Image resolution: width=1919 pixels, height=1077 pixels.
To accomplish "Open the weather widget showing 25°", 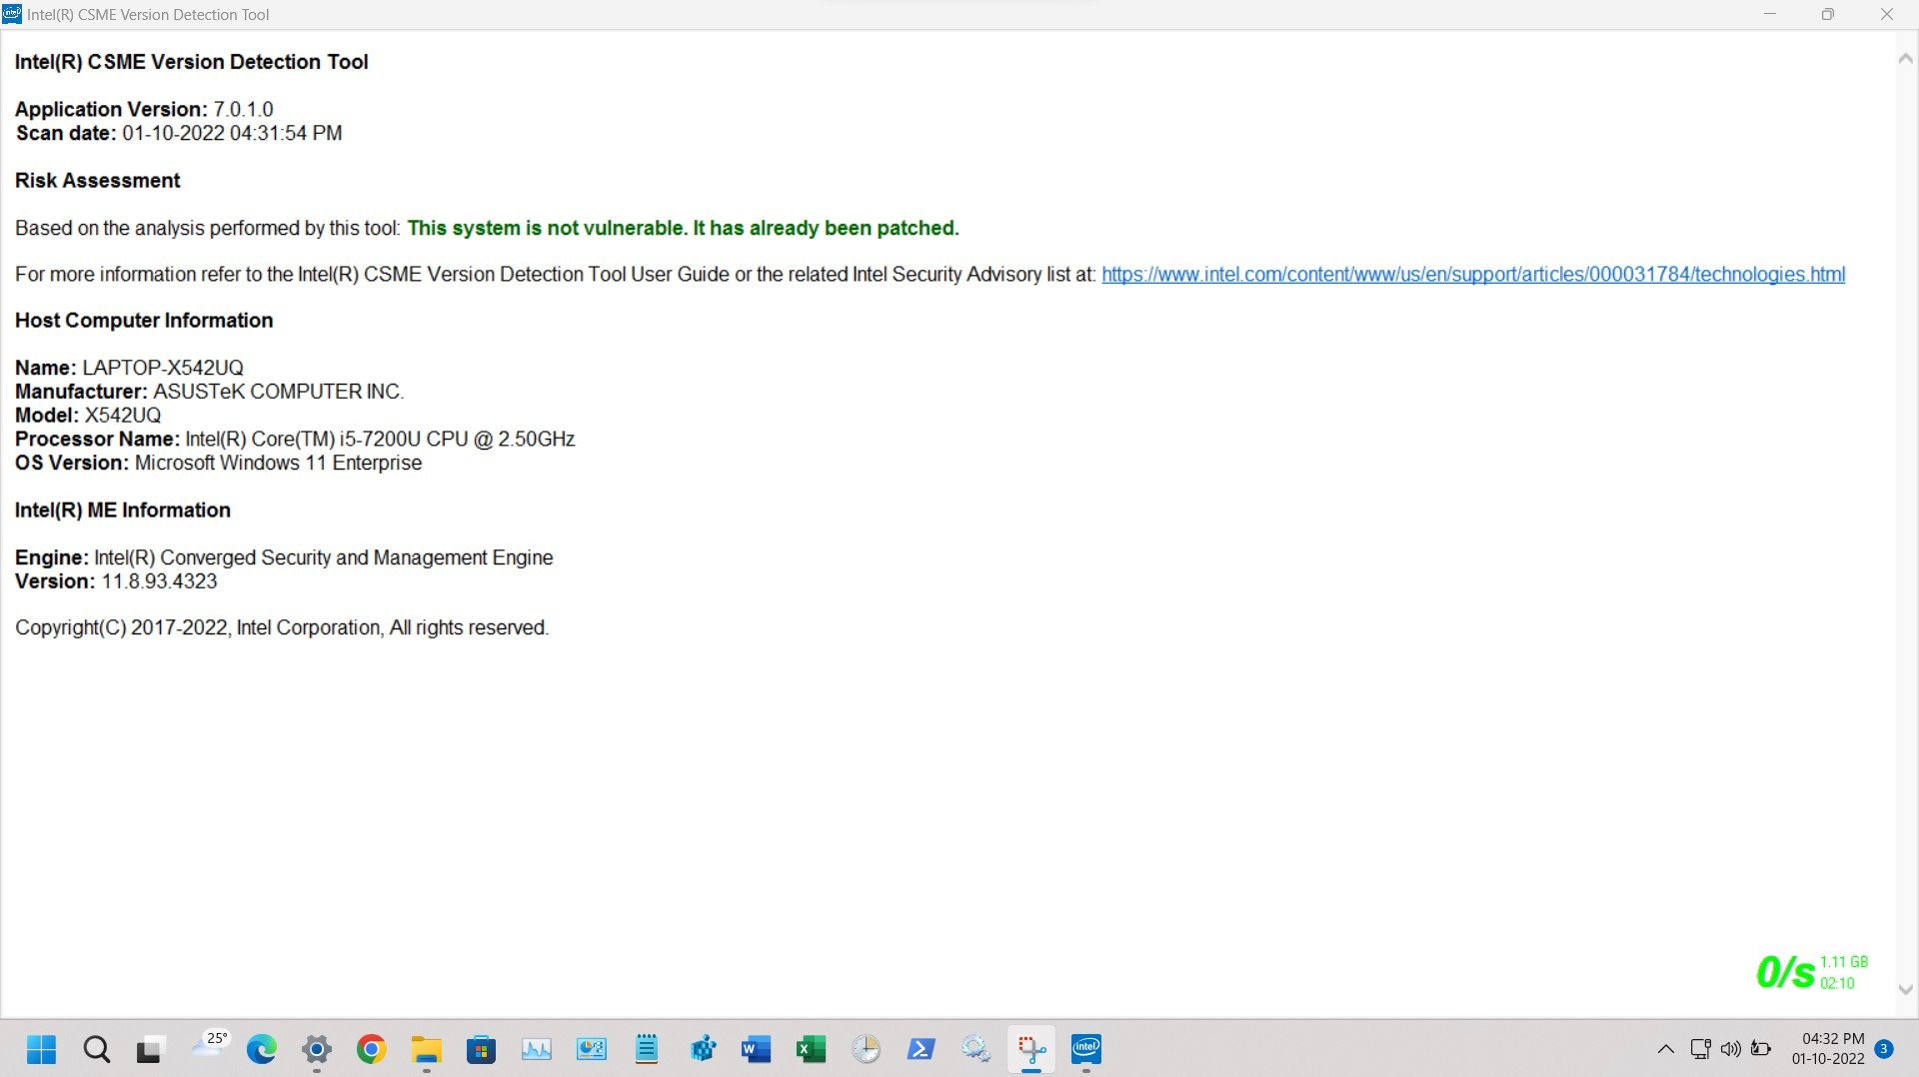I will click(x=209, y=1046).
